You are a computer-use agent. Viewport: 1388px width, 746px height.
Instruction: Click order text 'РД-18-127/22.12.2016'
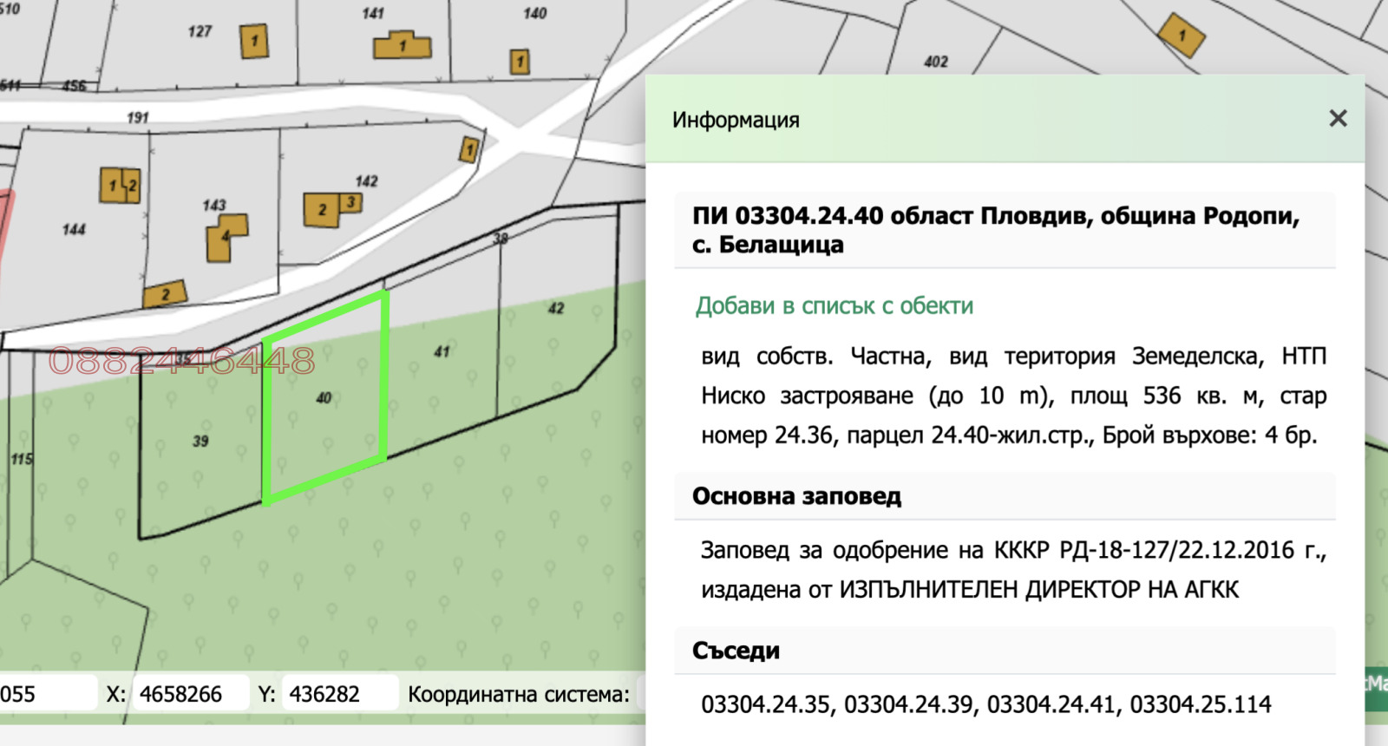(x=1177, y=550)
